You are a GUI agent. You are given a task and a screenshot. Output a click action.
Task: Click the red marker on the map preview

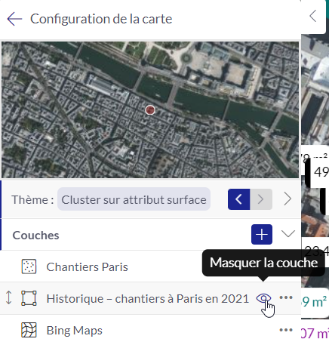(x=150, y=110)
